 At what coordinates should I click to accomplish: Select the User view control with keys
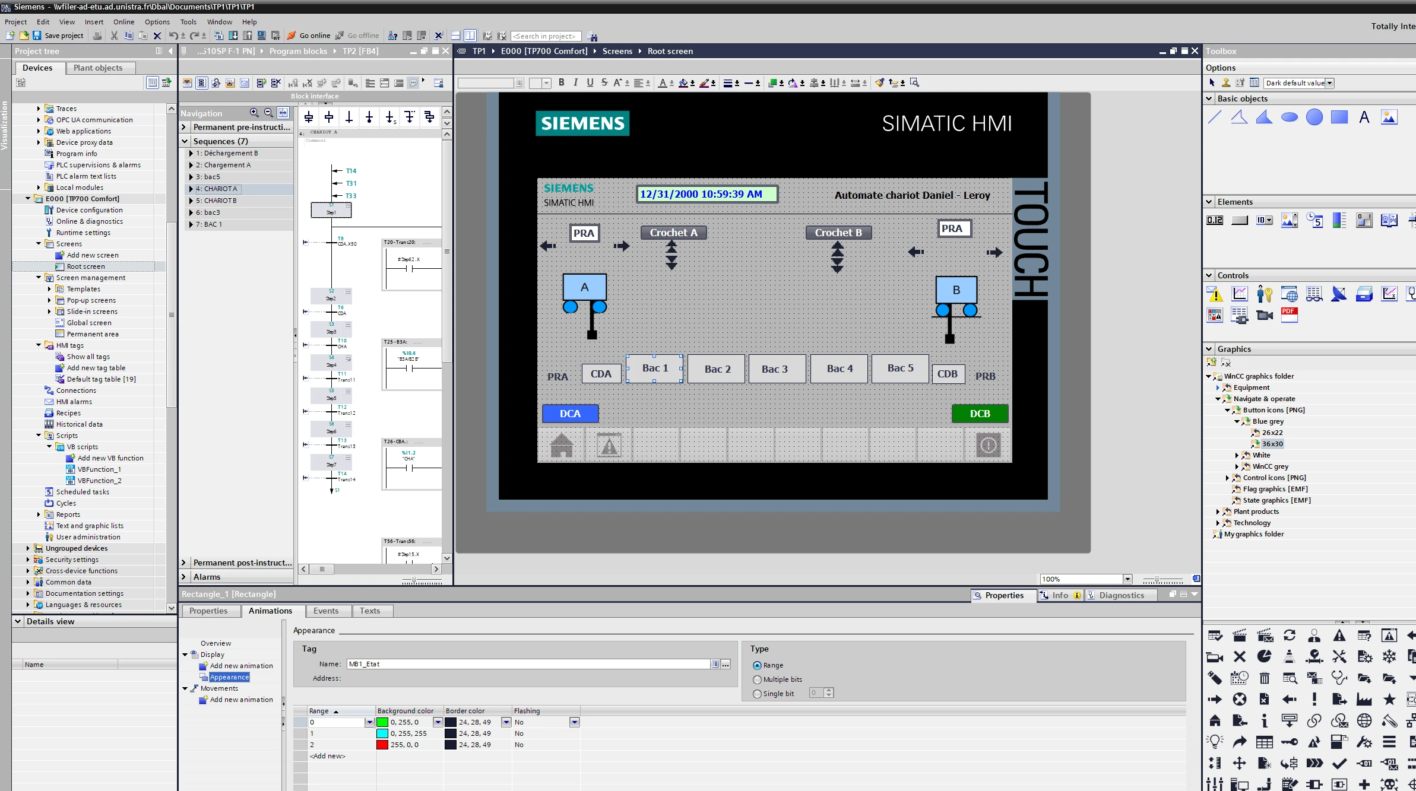[x=1265, y=294]
